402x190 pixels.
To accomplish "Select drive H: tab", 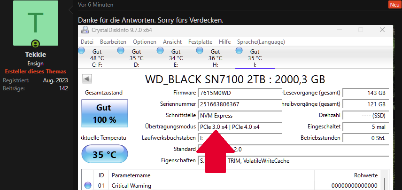I will pos(216,58).
